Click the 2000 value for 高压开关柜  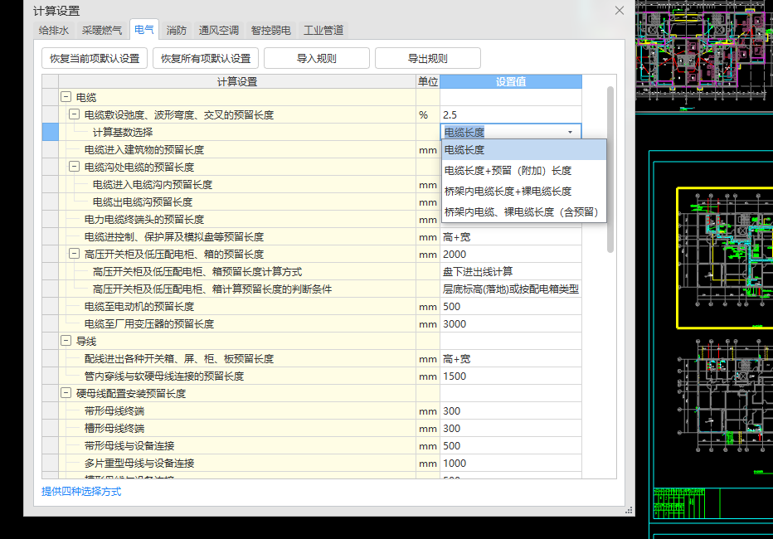pyautogui.click(x=511, y=255)
